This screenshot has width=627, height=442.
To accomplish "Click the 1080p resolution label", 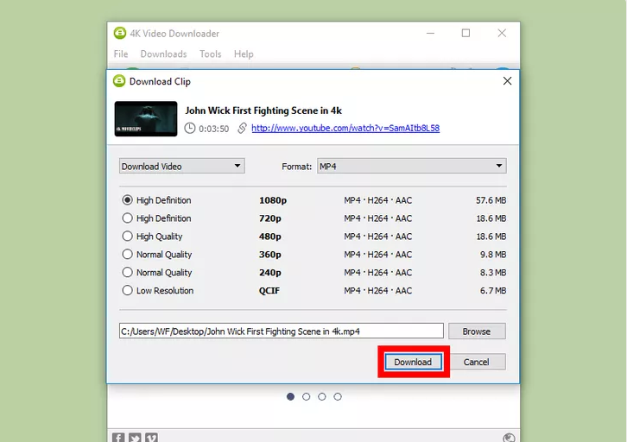I will pyautogui.click(x=273, y=200).
